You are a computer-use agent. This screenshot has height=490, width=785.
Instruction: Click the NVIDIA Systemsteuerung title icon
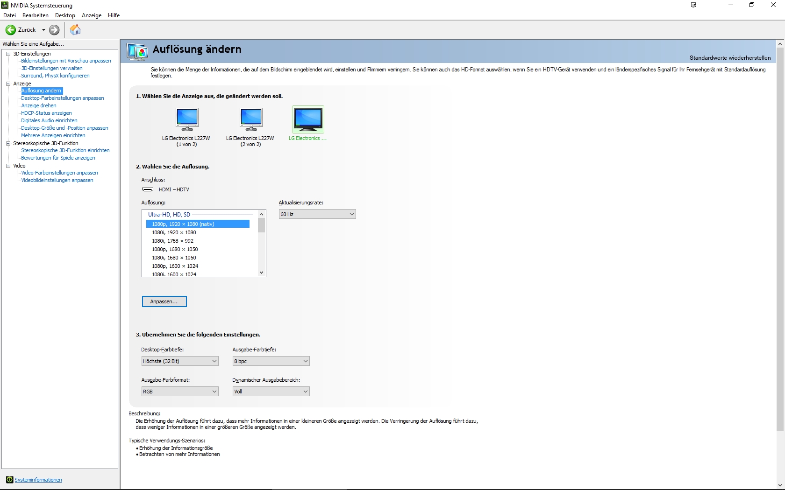pyautogui.click(x=5, y=5)
